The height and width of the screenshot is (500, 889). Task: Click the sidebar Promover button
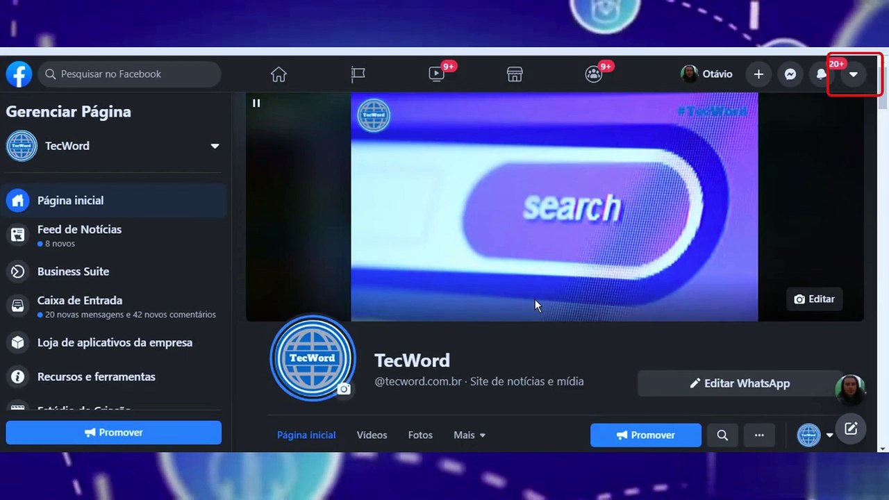tap(114, 433)
